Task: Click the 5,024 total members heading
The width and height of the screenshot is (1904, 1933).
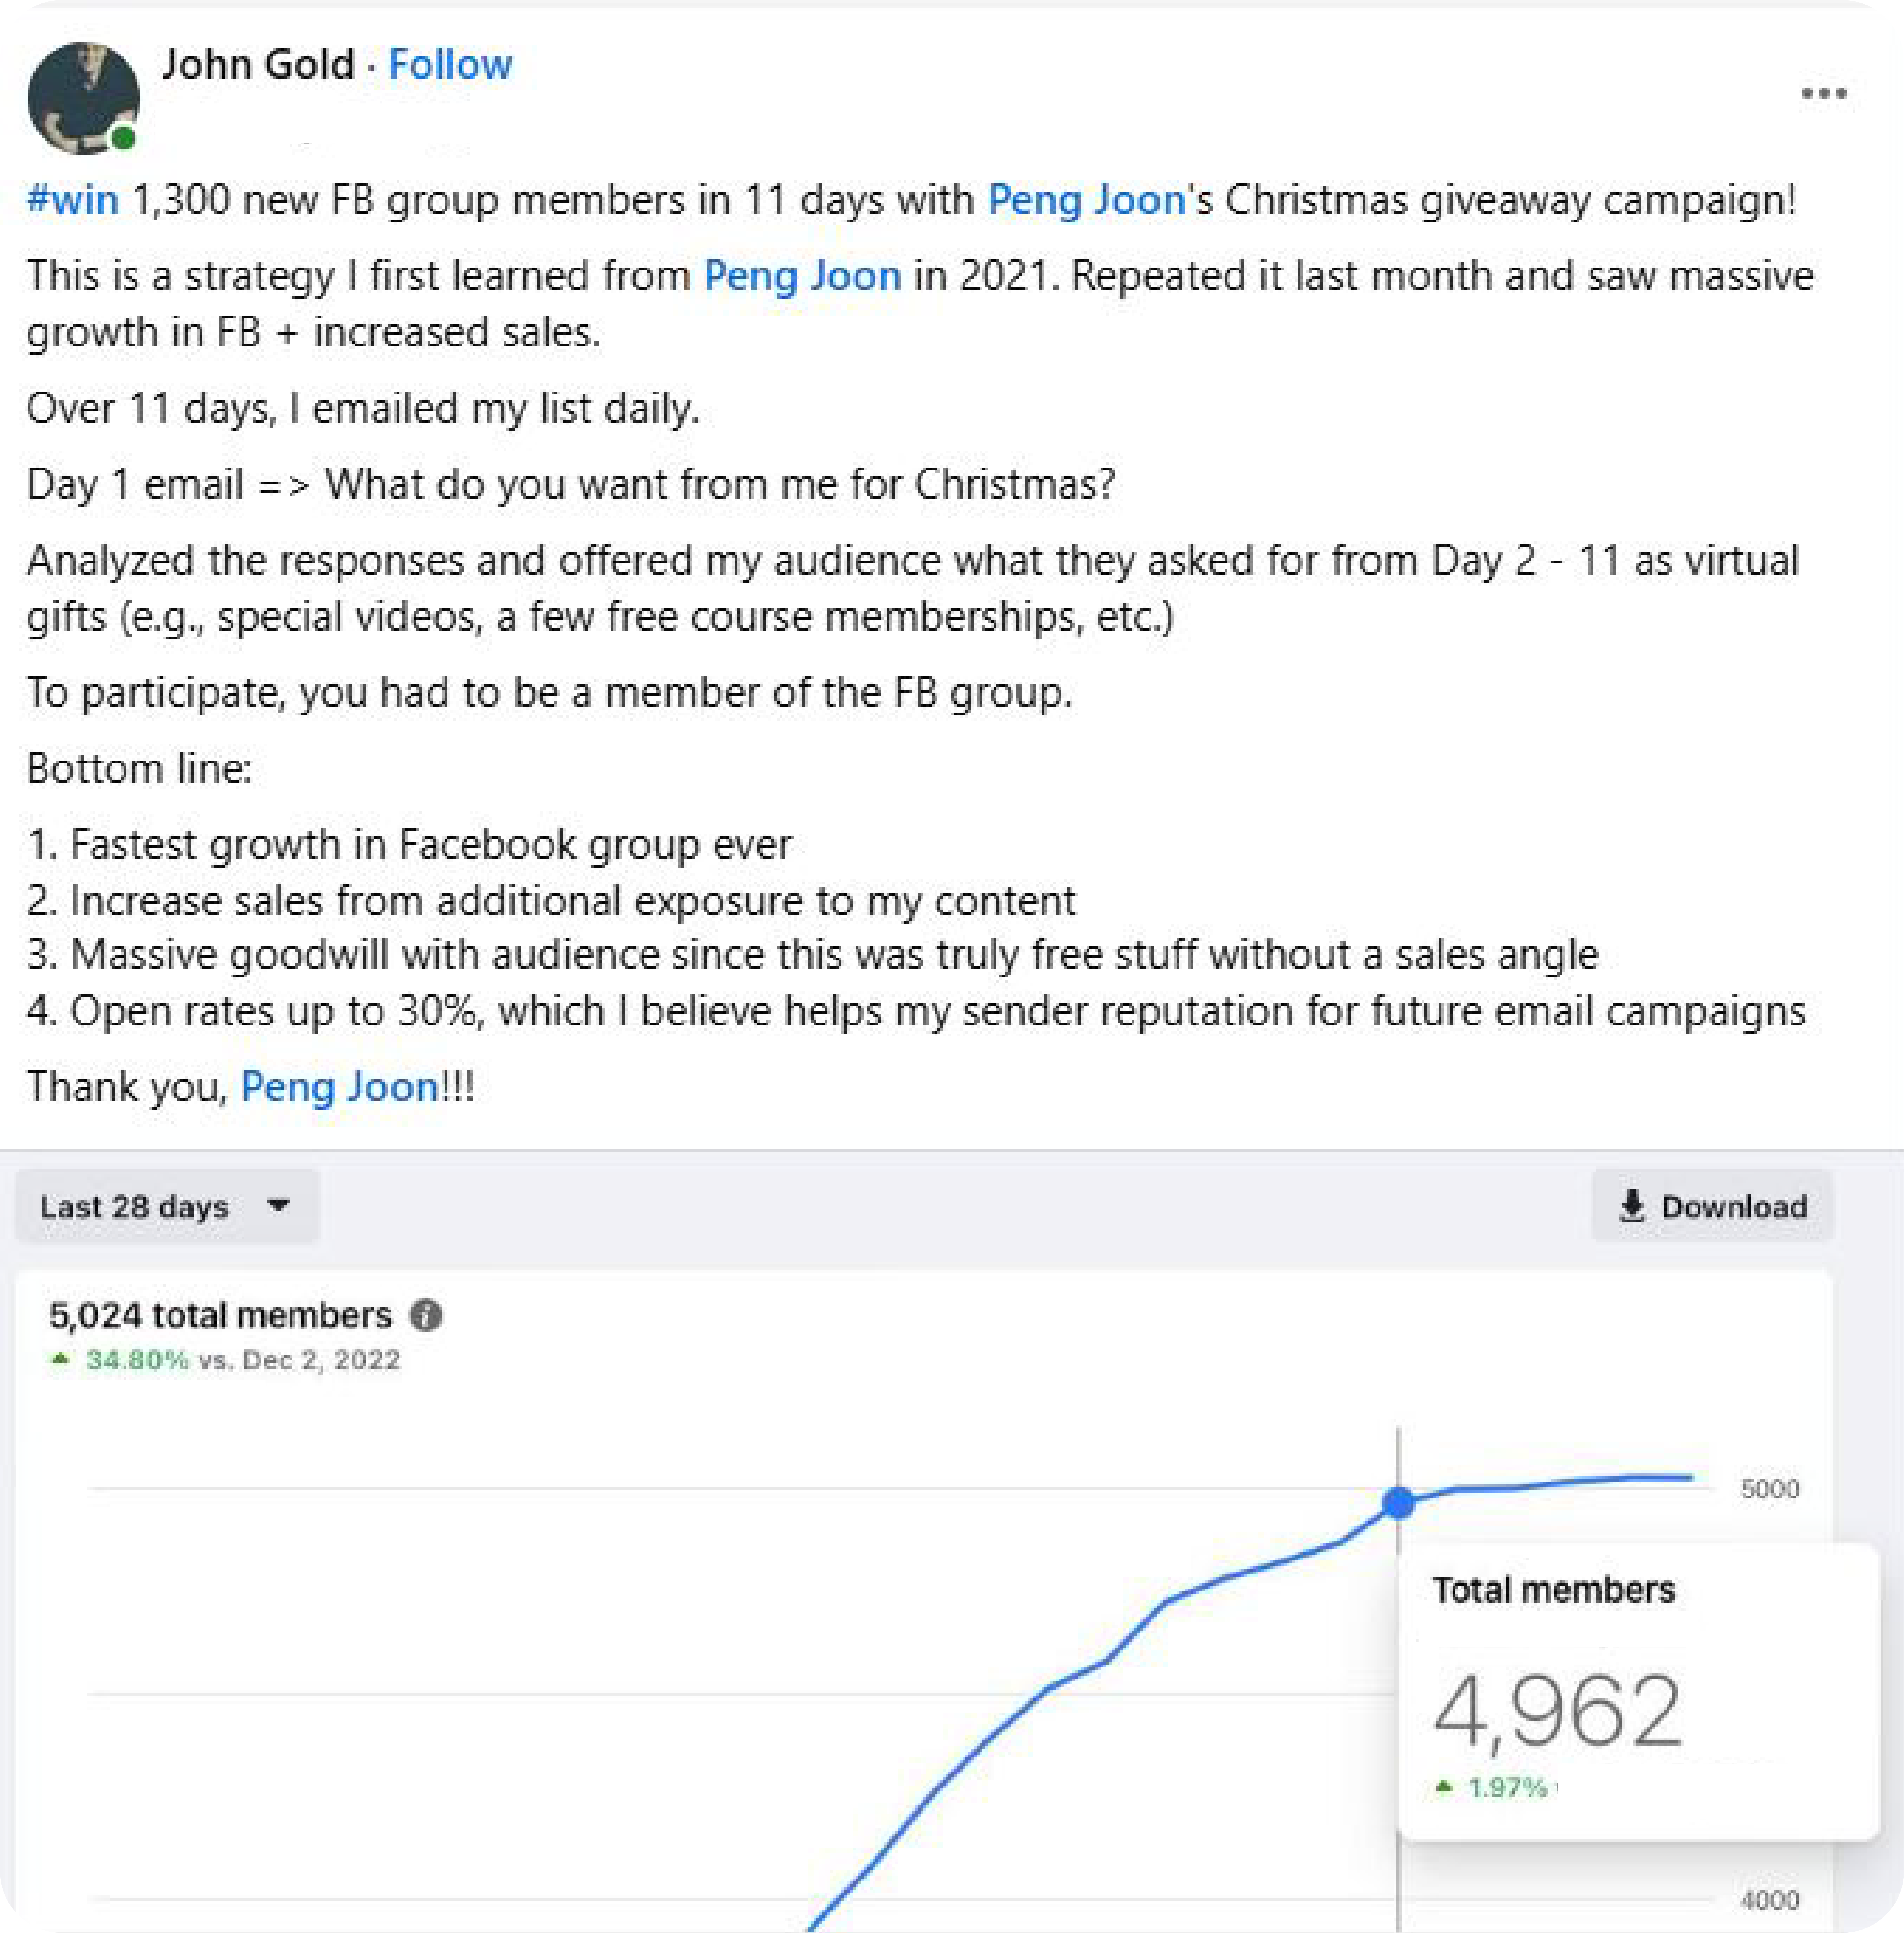Action: (220, 1315)
